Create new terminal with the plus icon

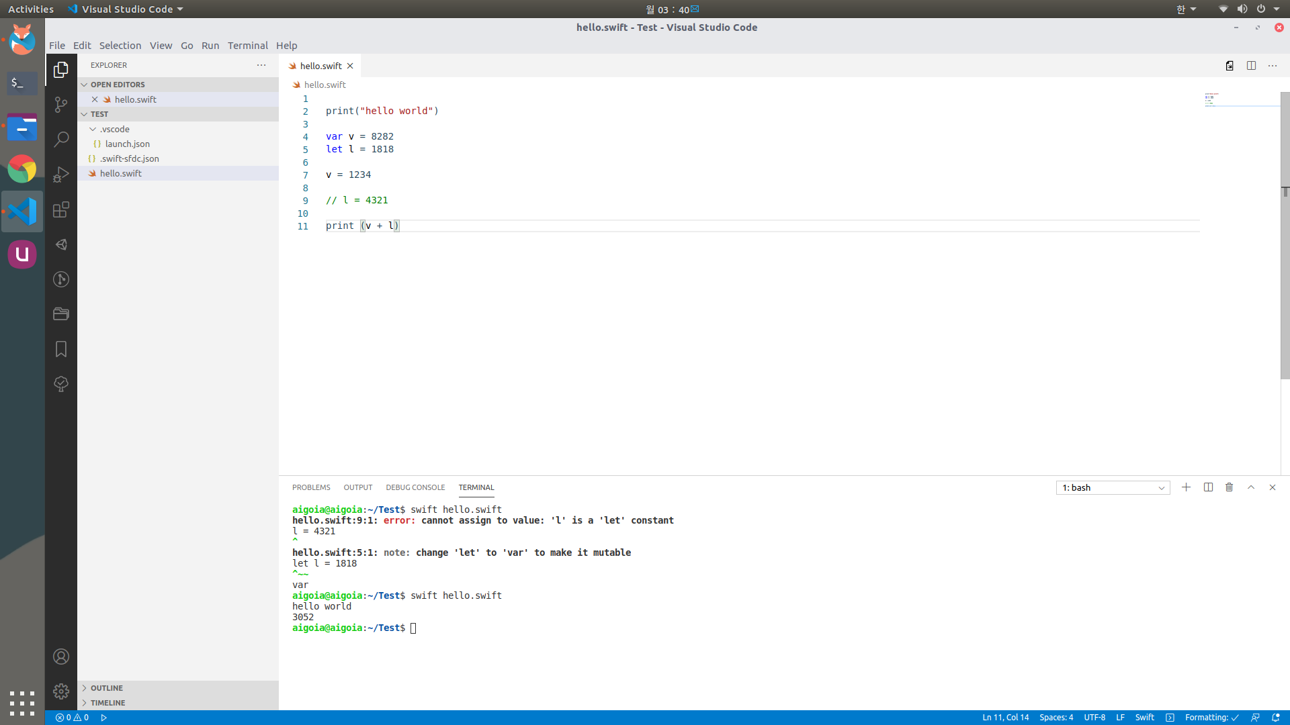coord(1186,487)
